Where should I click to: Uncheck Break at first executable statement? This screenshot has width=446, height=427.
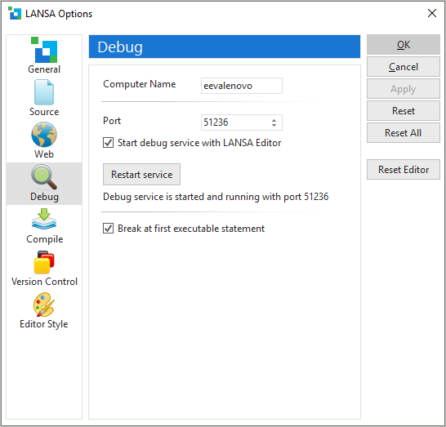tap(108, 229)
